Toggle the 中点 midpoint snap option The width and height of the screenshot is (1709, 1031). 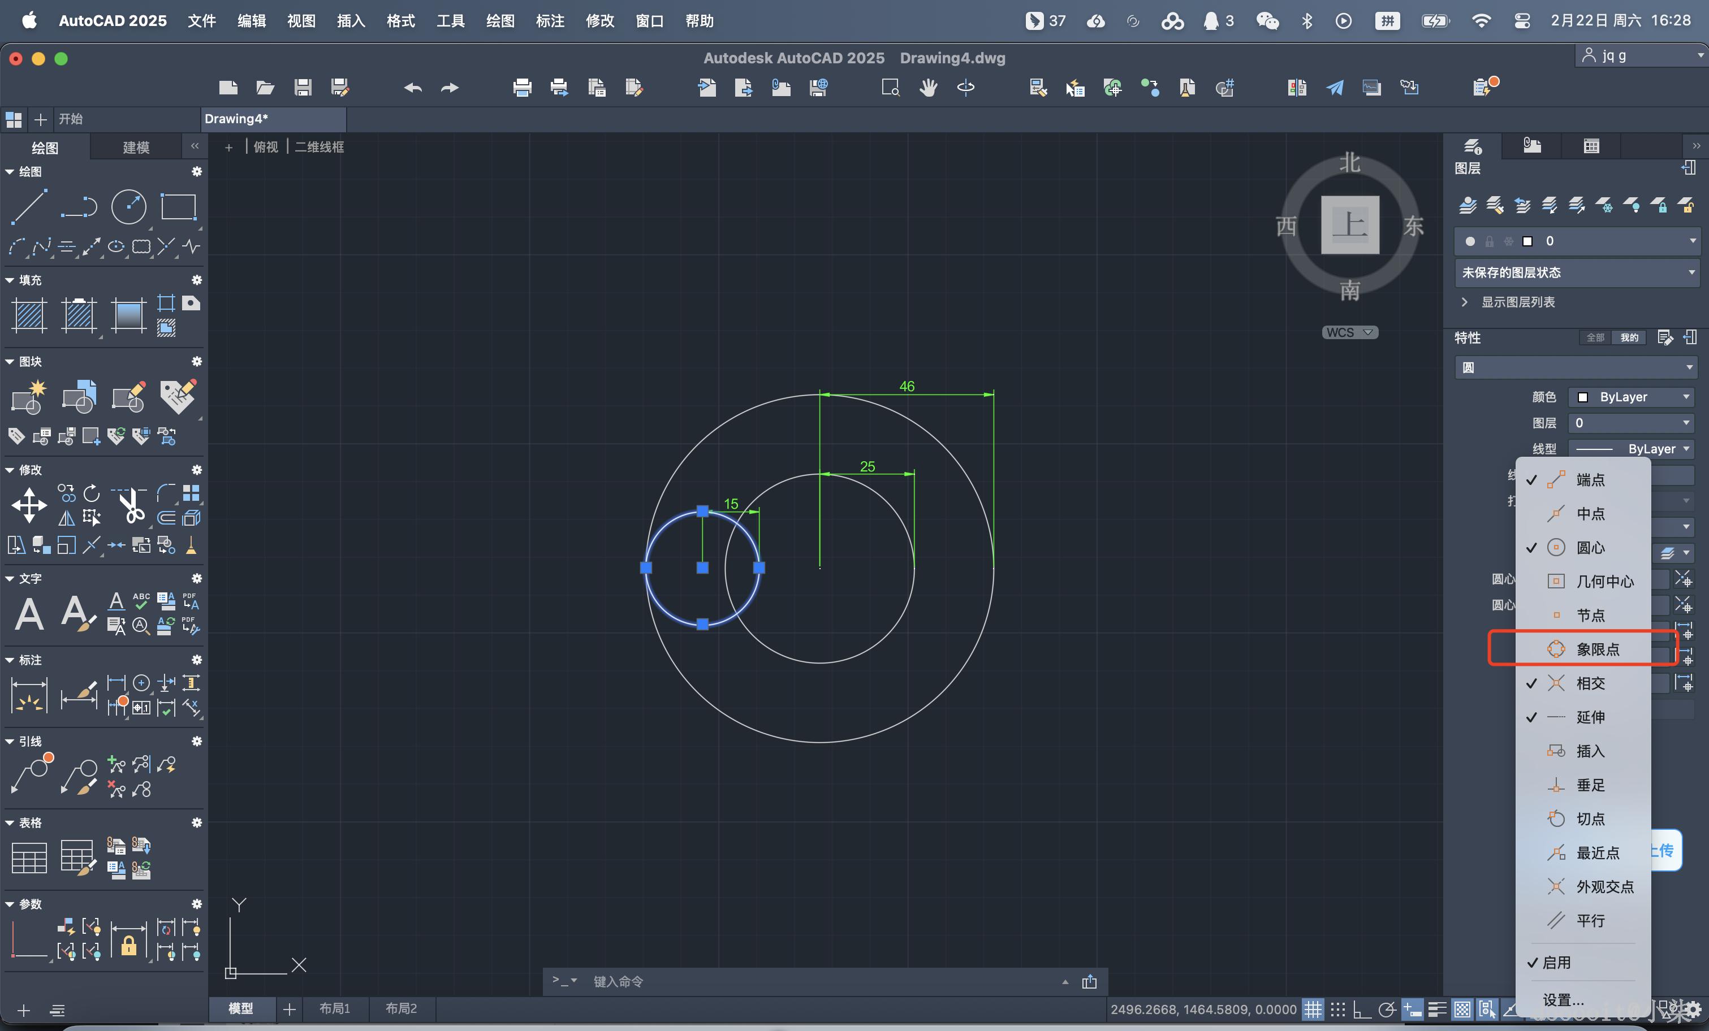click(1590, 514)
